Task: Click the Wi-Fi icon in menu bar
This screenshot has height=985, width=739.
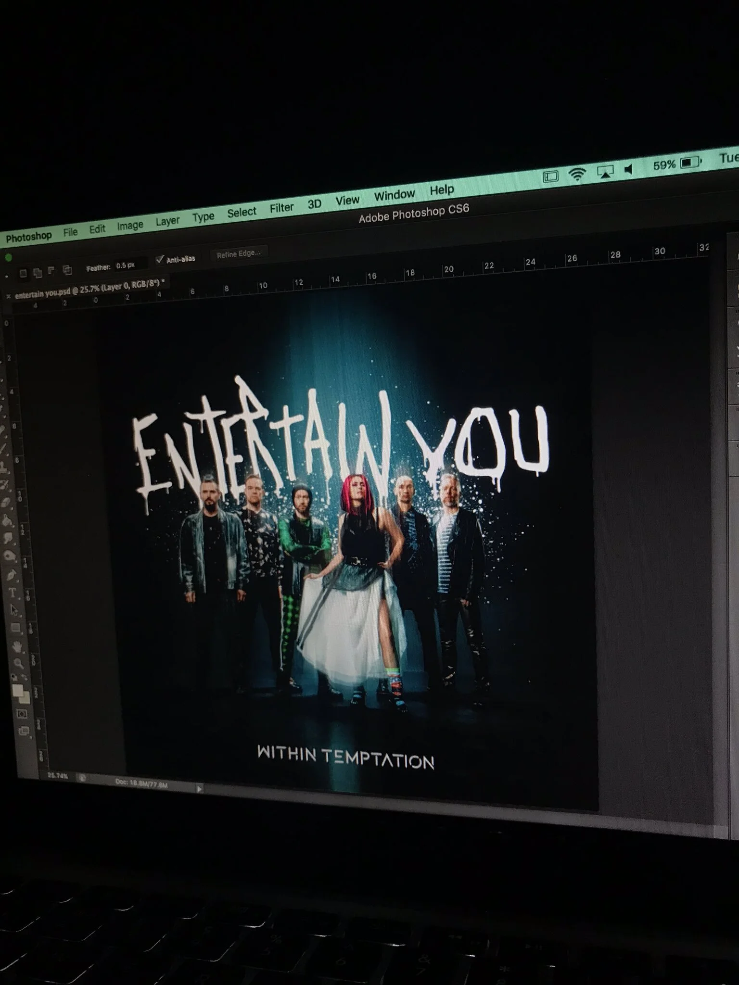Action: [576, 175]
